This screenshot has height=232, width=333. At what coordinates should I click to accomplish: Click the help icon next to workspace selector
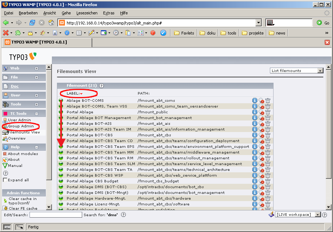tap(324, 215)
